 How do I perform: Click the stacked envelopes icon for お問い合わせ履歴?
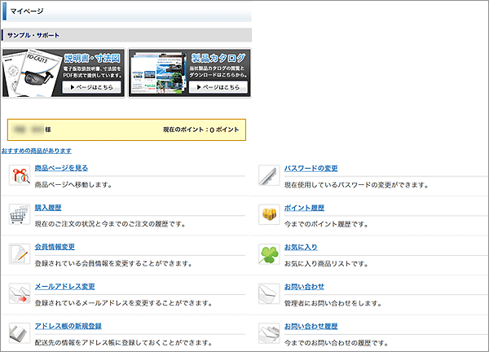tap(269, 333)
